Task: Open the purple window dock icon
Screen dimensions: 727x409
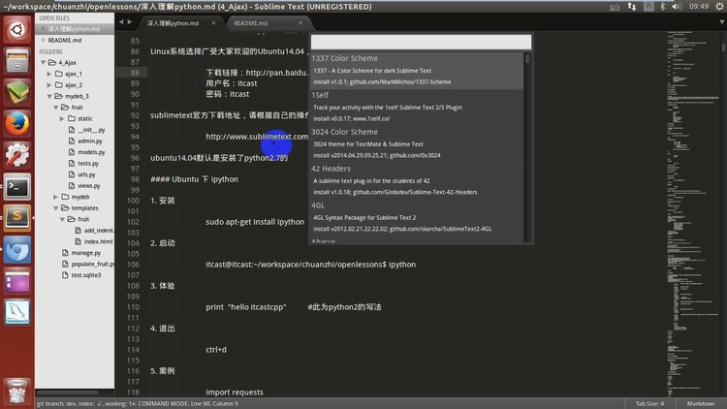Action: tap(17, 281)
